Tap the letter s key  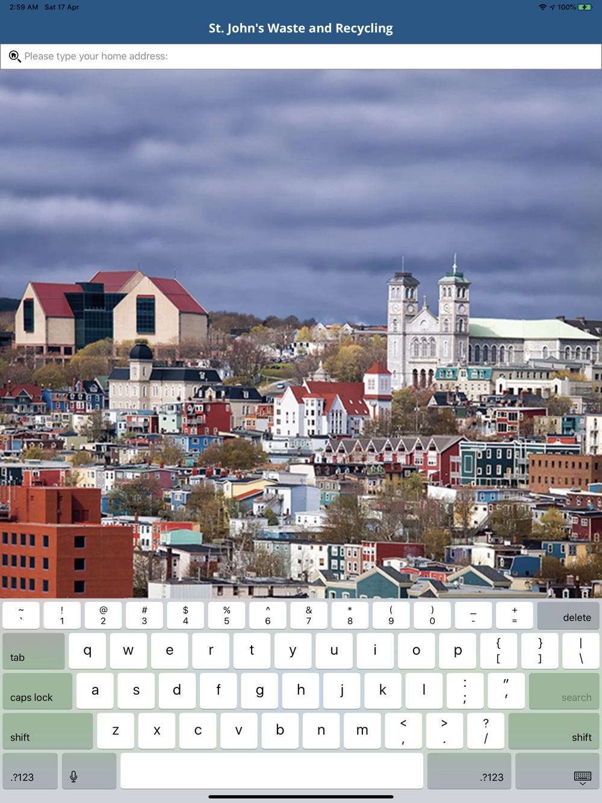136,690
